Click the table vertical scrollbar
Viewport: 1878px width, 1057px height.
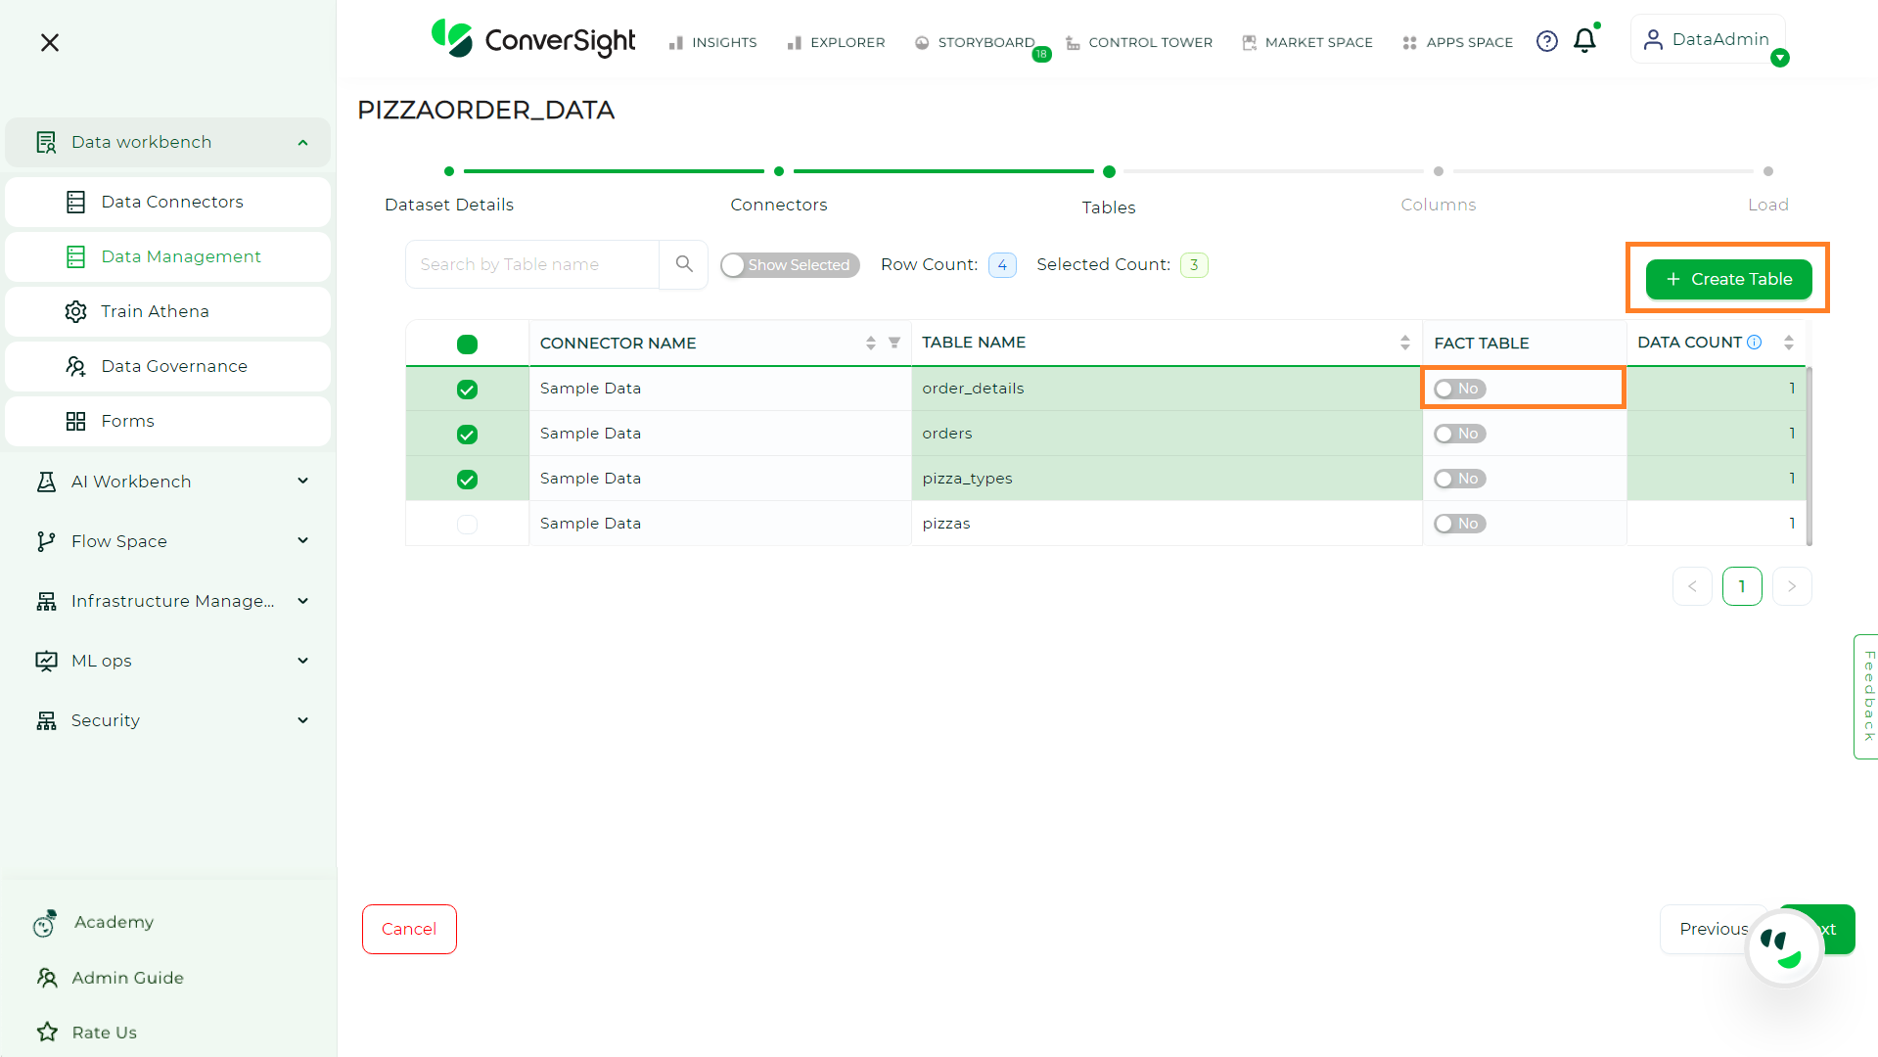pyautogui.click(x=1809, y=456)
